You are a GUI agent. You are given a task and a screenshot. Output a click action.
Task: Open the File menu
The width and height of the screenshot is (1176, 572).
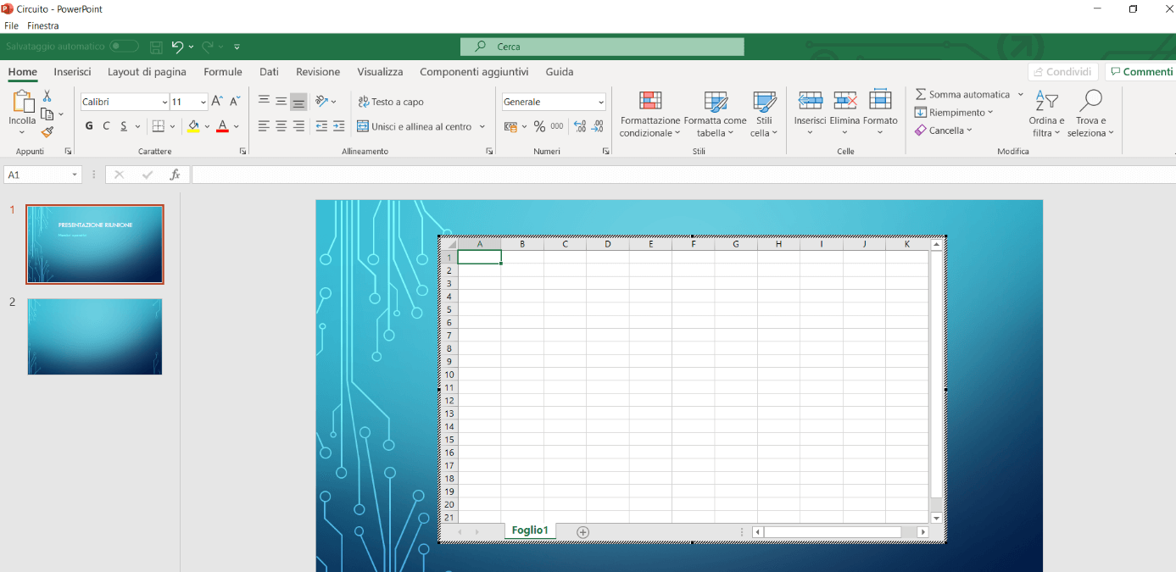coord(11,26)
